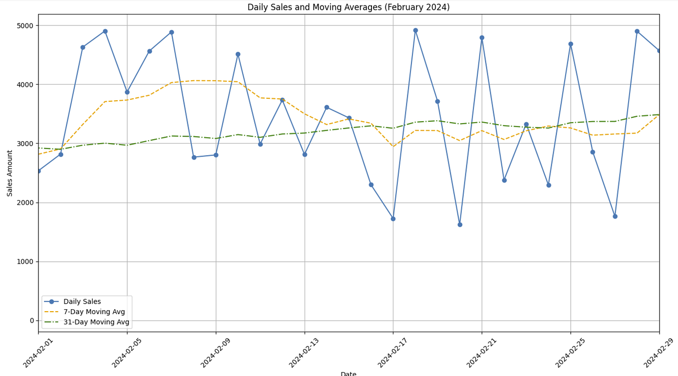
Task: Click the y-axis tick label 5000
Action: (25, 25)
